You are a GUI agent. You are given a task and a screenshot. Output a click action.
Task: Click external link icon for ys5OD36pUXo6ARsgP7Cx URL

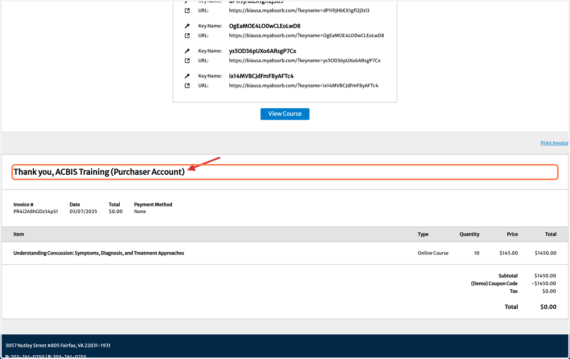(x=187, y=61)
